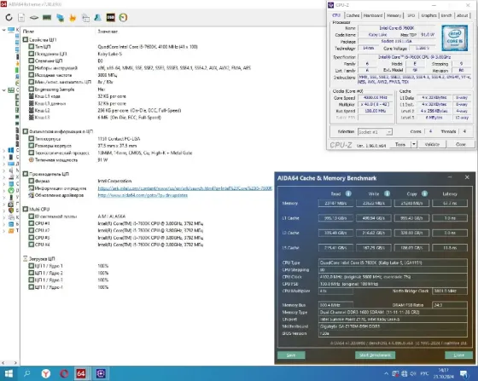Start the flame stability test icon
The image size is (478, 381).
coord(73,18)
